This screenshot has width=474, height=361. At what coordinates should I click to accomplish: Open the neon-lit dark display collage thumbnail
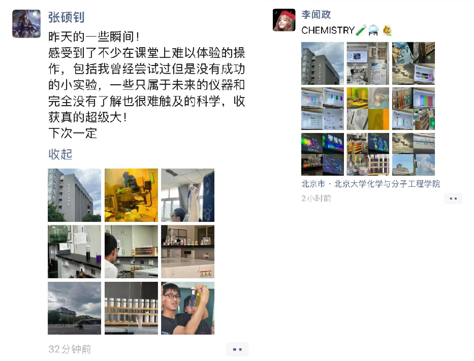click(x=323, y=154)
